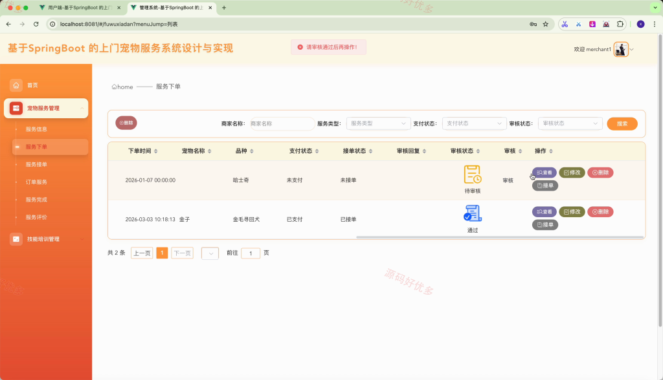The image size is (663, 380).
Task: Sort by 审核状态 column arrows
Action: (478, 151)
